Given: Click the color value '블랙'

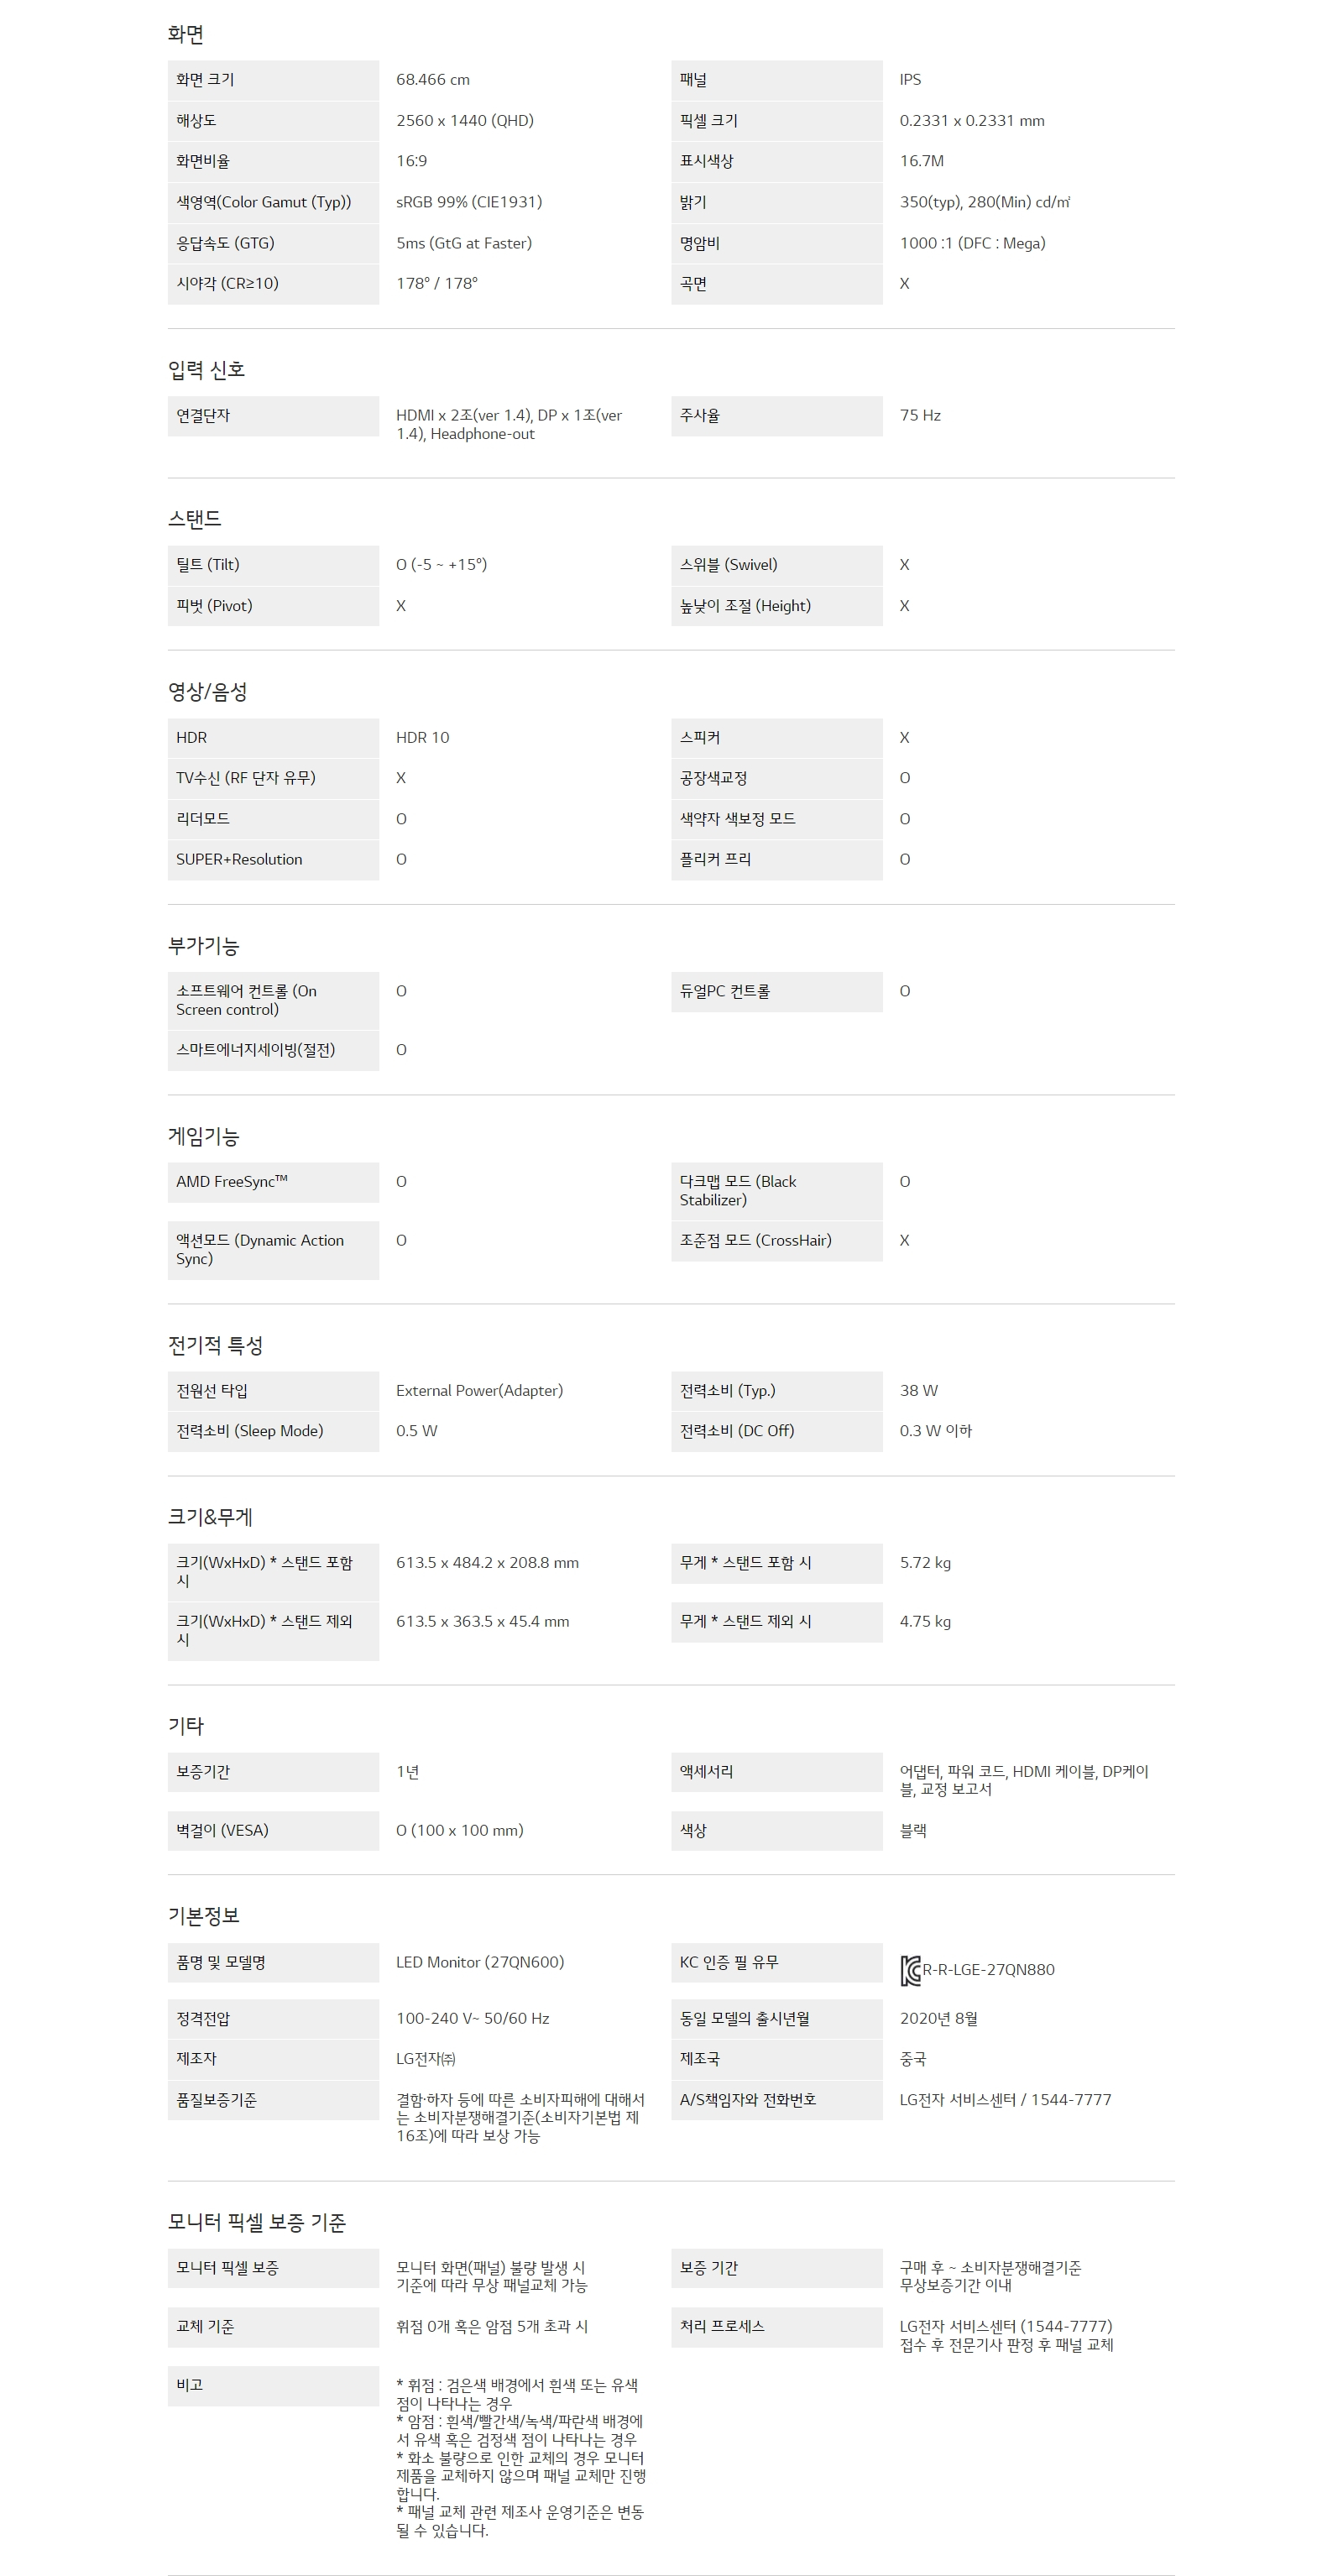Looking at the screenshot, I should click(913, 1831).
